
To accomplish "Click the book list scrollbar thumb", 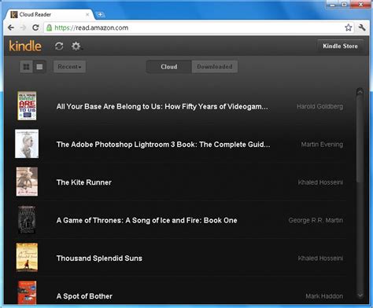I will (x=360, y=139).
